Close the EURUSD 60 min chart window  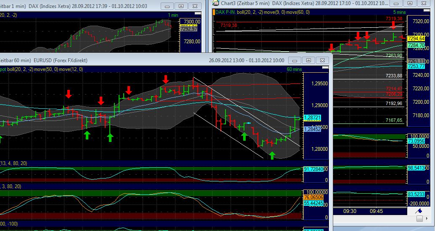[322, 60]
